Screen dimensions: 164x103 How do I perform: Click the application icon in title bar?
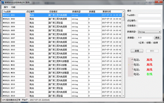click(x=3, y=2)
